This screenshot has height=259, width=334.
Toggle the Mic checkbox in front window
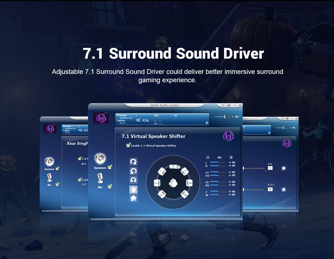pyautogui.click(x=110, y=186)
